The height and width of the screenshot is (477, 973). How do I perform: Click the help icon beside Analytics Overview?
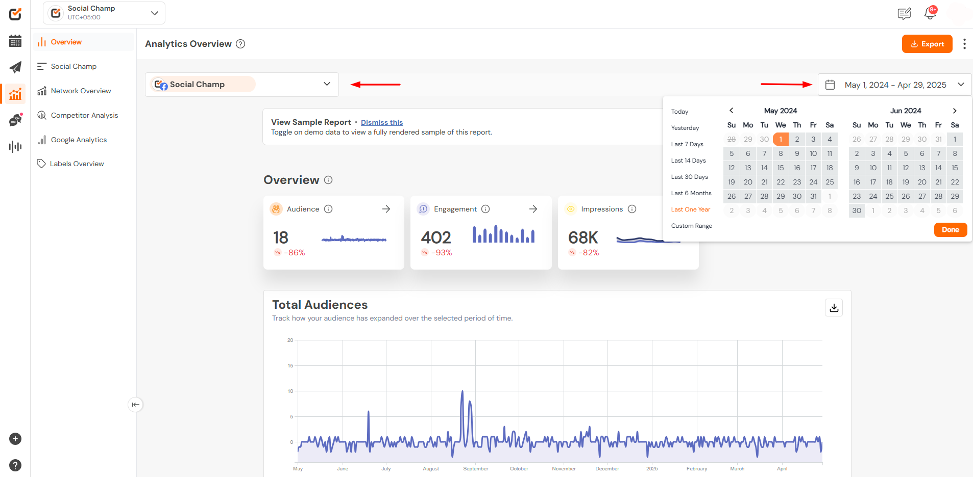pos(240,44)
